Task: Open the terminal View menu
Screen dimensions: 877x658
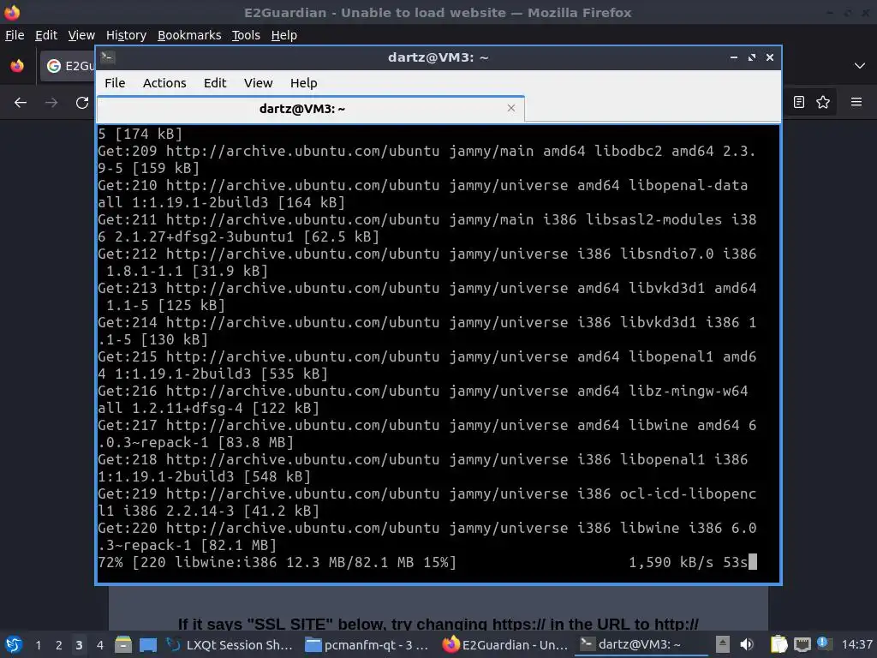Action: point(258,83)
